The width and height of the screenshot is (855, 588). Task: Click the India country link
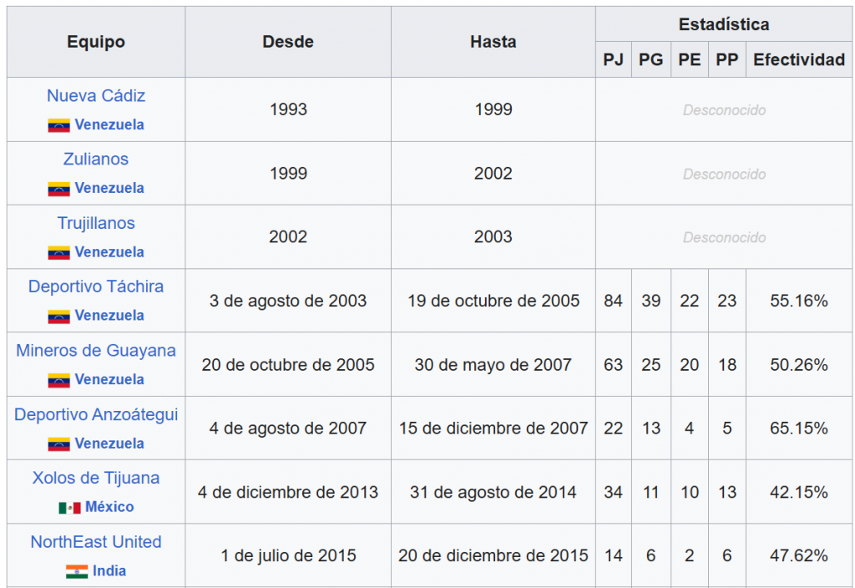(109, 571)
